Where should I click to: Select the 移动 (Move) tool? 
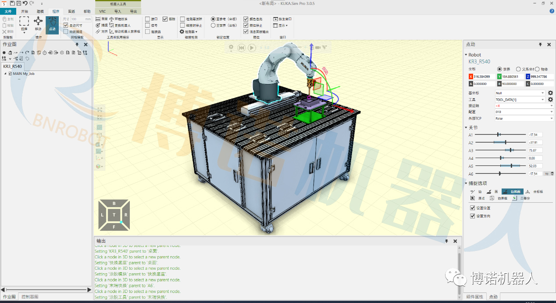tap(38, 24)
